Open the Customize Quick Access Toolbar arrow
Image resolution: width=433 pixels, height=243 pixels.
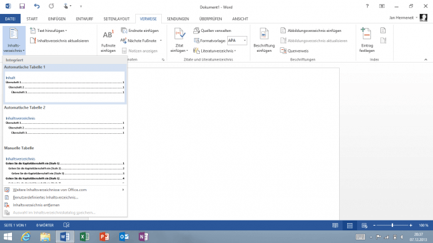point(81,6)
